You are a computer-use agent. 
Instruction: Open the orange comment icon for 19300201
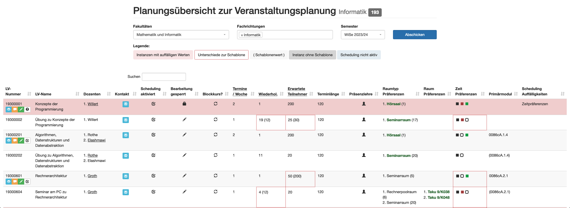[15, 141]
